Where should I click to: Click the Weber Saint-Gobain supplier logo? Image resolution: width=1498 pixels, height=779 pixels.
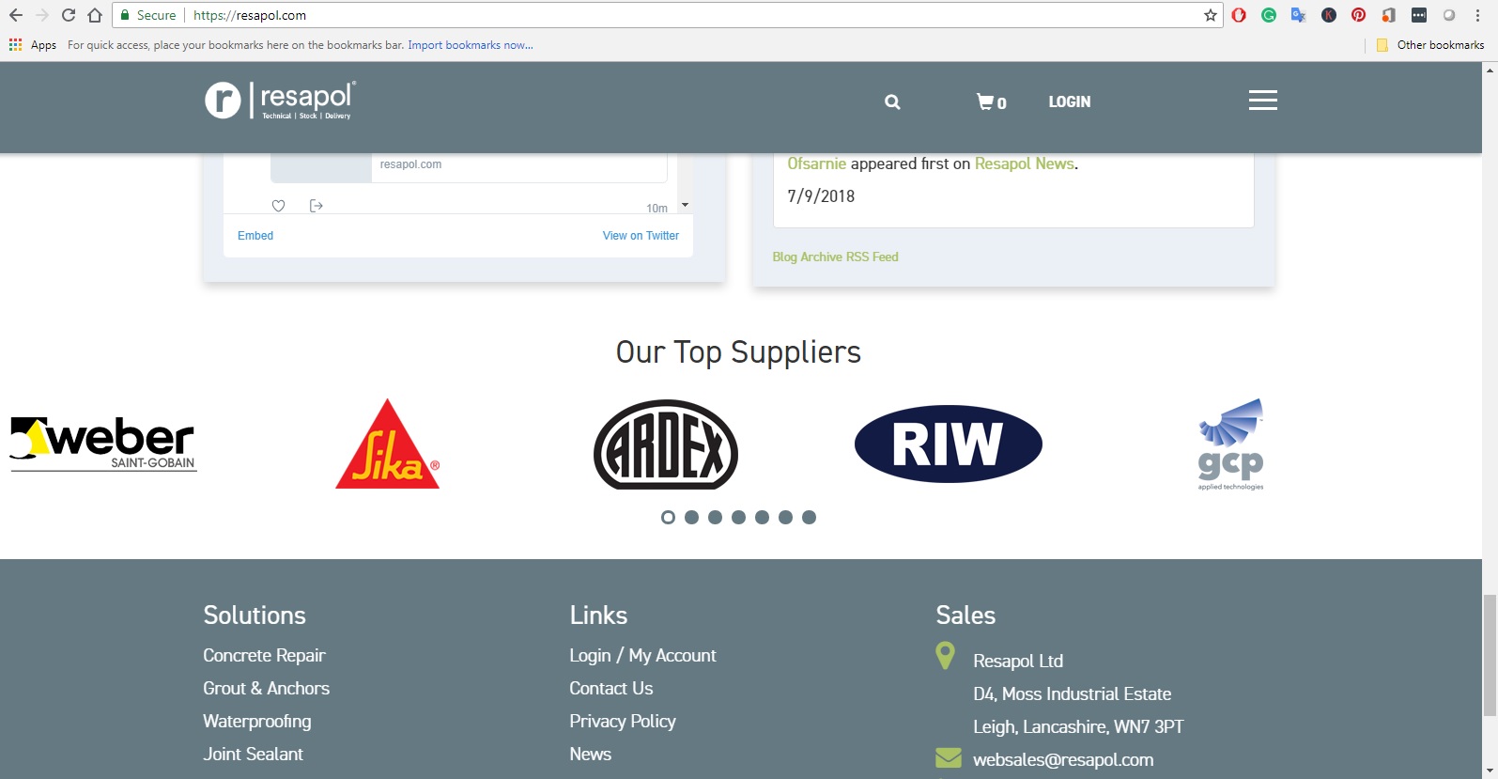(x=102, y=444)
